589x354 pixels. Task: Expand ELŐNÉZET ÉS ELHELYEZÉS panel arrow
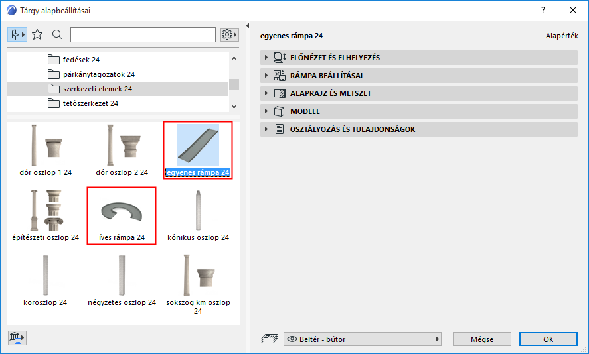(266, 58)
